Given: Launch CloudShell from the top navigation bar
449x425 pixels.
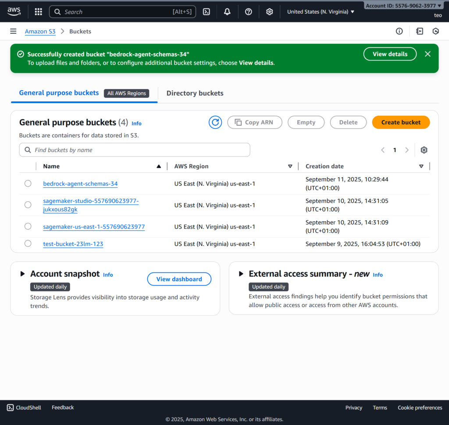Looking at the screenshot, I should (207, 12).
